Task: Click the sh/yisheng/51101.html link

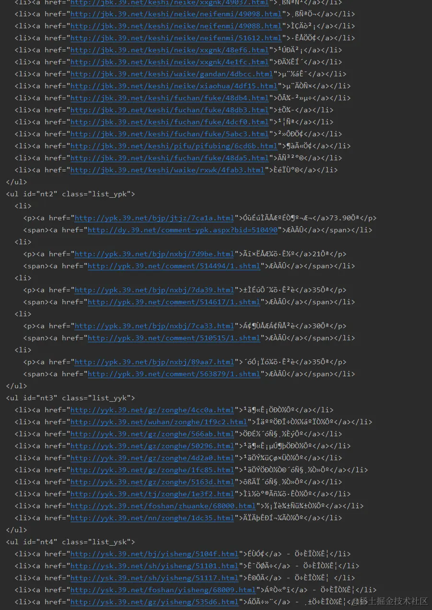Action: (x=154, y=566)
